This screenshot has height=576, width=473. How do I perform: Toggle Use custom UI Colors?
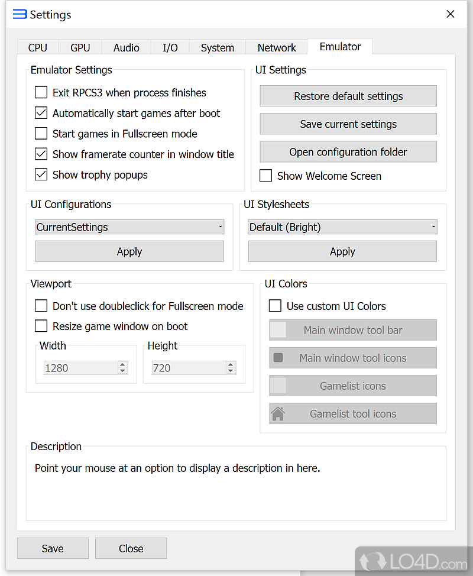click(275, 306)
